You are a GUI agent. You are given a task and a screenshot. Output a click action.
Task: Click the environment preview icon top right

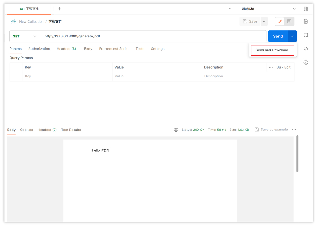pos(306,9)
